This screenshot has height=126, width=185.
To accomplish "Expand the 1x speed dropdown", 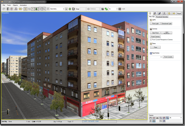I will [x=113, y=9].
